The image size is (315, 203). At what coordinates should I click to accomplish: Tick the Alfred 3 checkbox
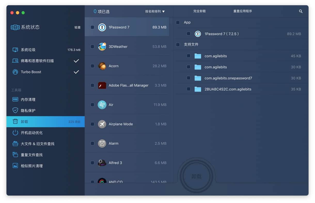92,163
